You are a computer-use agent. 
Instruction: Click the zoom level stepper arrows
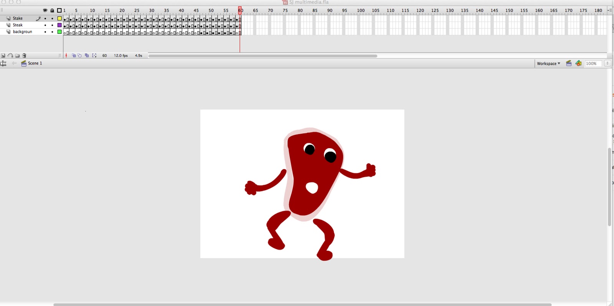(x=607, y=63)
